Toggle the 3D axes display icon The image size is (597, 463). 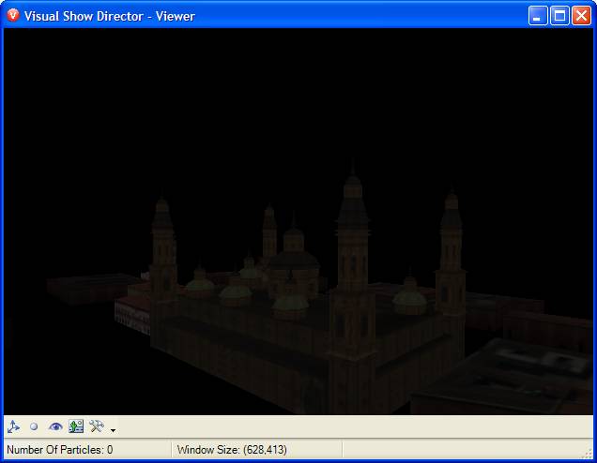tap(13, 426)
